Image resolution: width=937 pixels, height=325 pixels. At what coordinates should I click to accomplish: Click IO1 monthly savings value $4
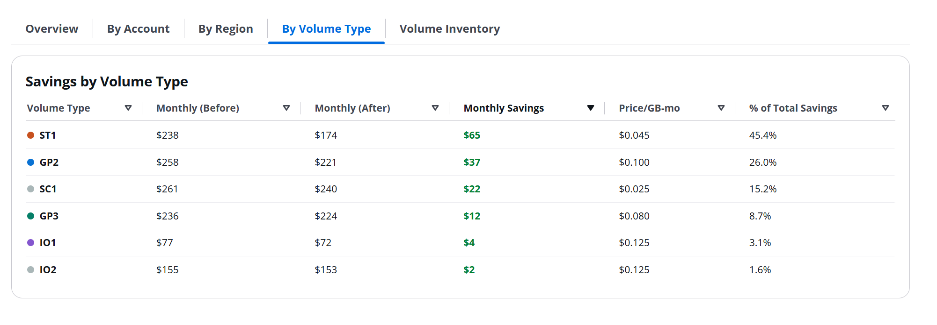point(469,243)
